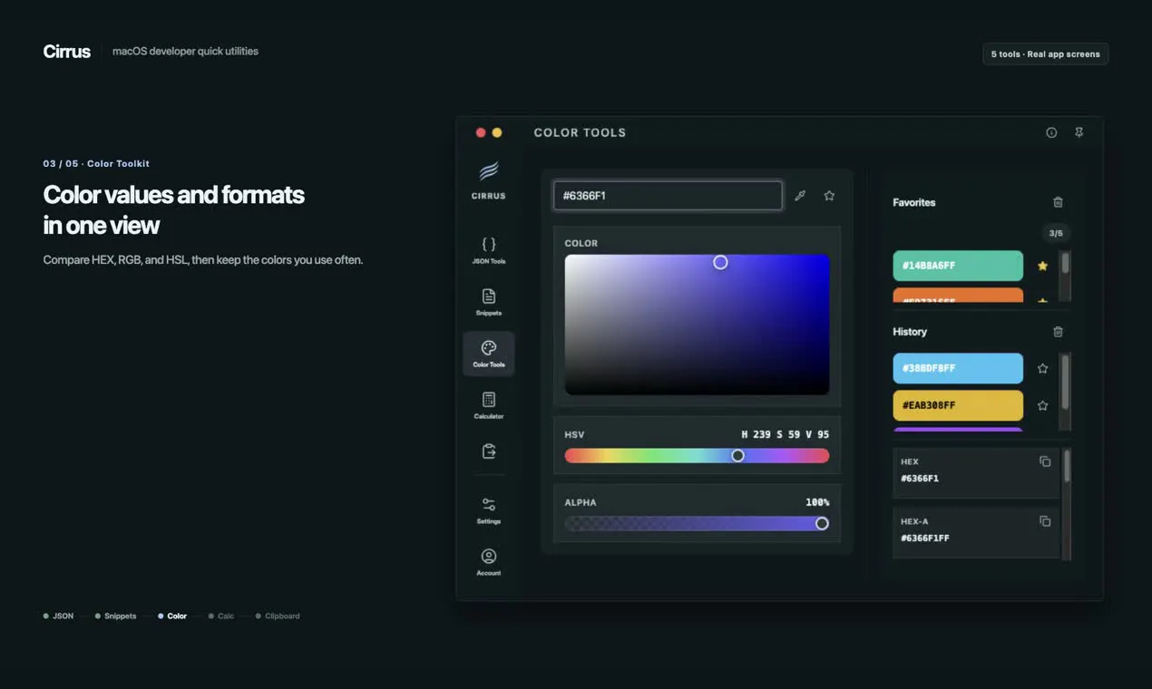1152x689 pixels.
Task: Click the 'H 239 S 59 V 95' readout
Action: pyautogui.click(x=786, y=435)
